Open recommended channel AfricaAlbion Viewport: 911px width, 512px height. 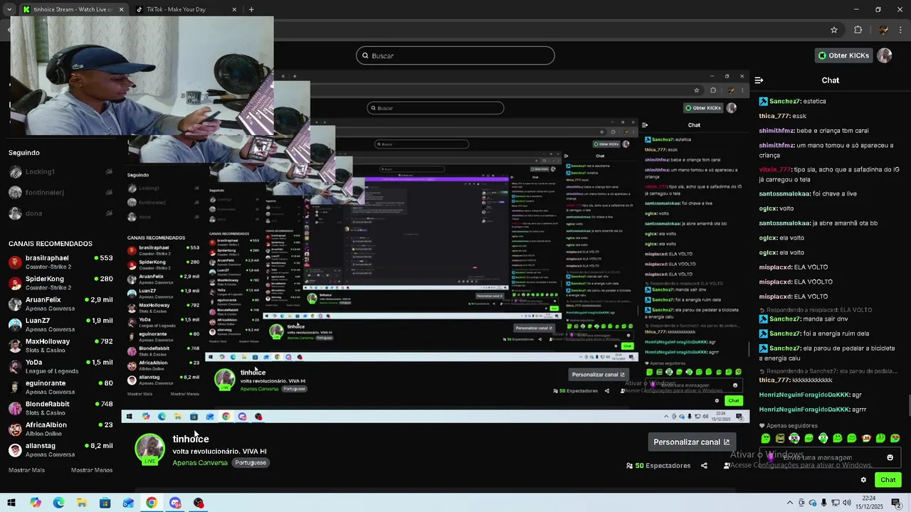(60, 429)
